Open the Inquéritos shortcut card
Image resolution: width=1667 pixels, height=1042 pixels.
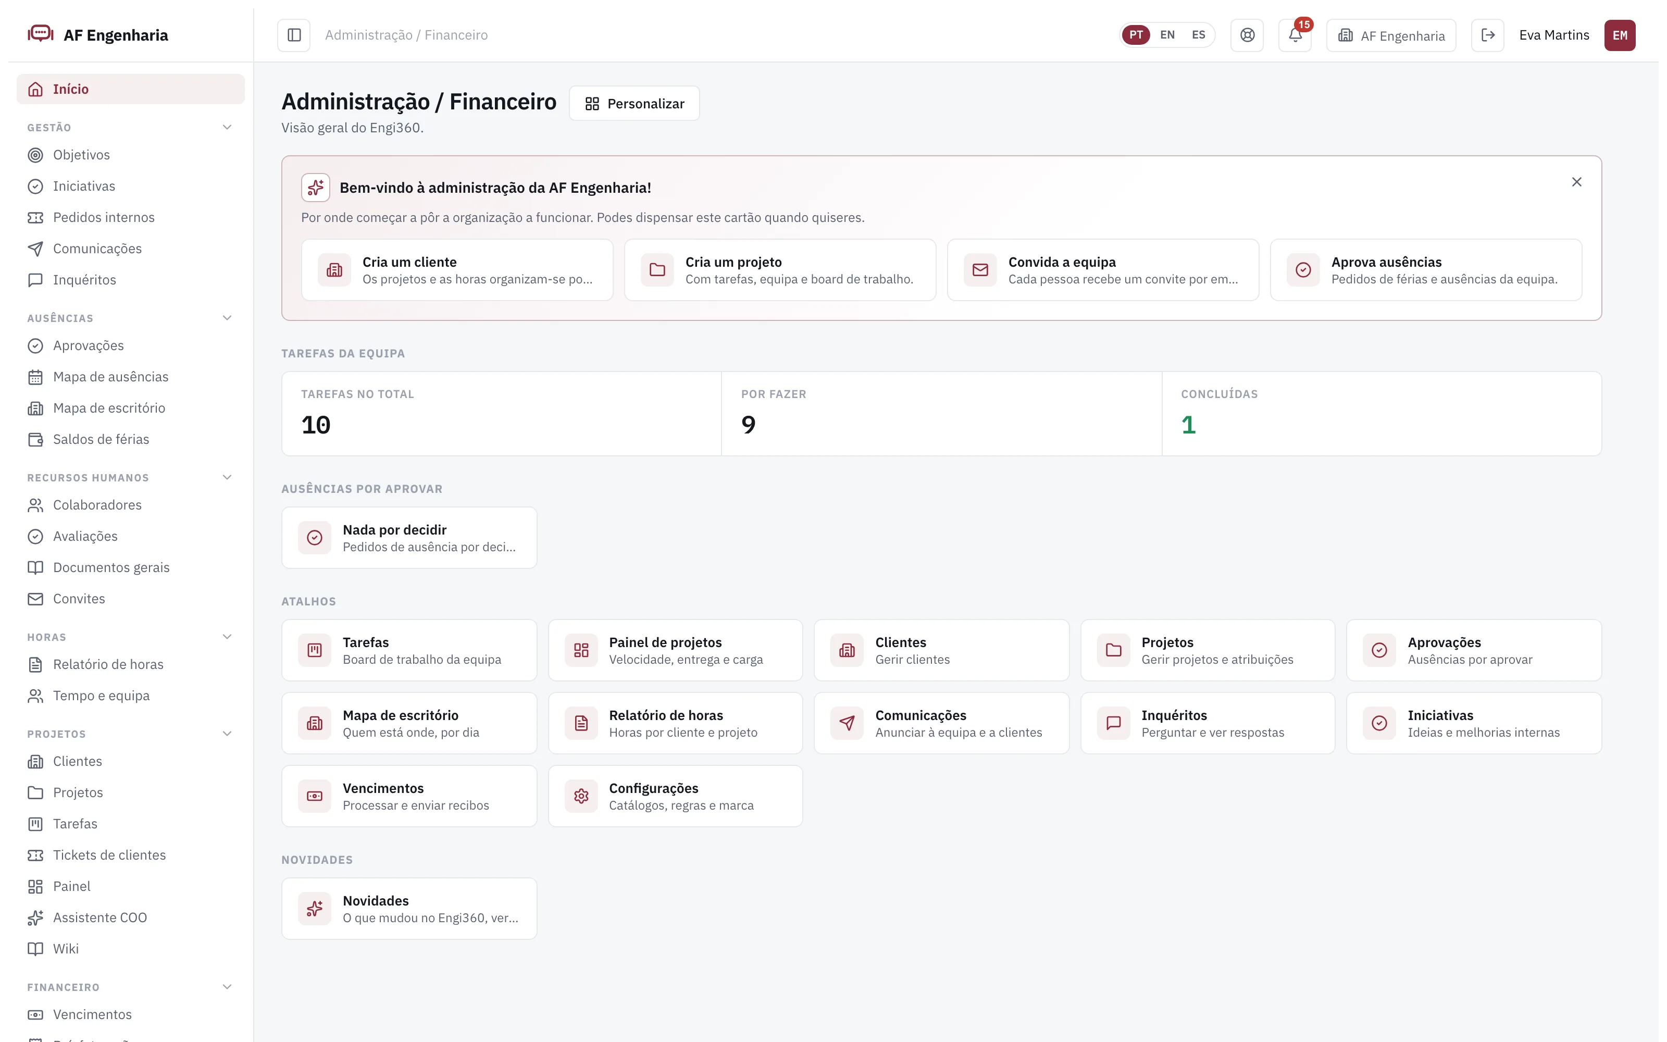[x=1208, y=723]
